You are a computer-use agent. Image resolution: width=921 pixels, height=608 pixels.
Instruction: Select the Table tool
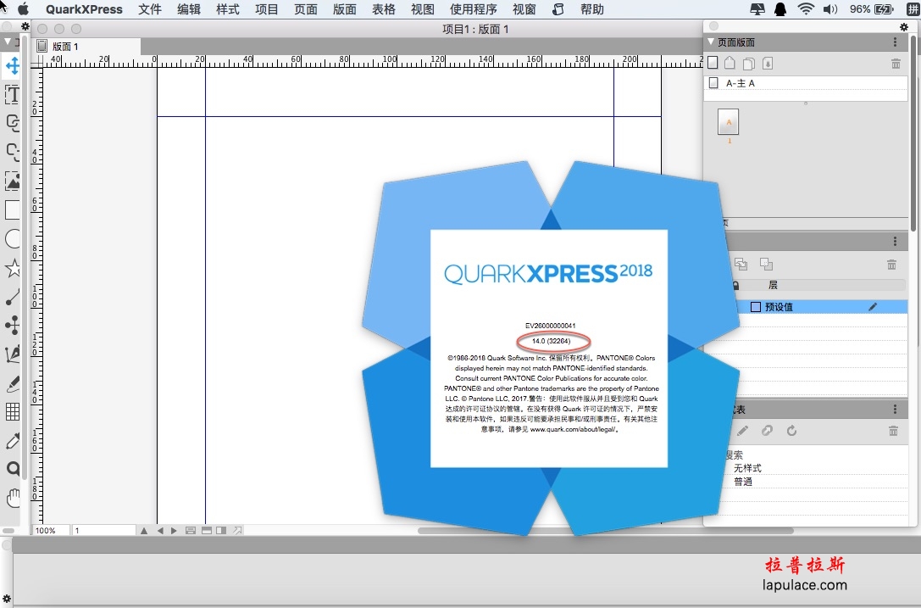[x=13, y=411]
